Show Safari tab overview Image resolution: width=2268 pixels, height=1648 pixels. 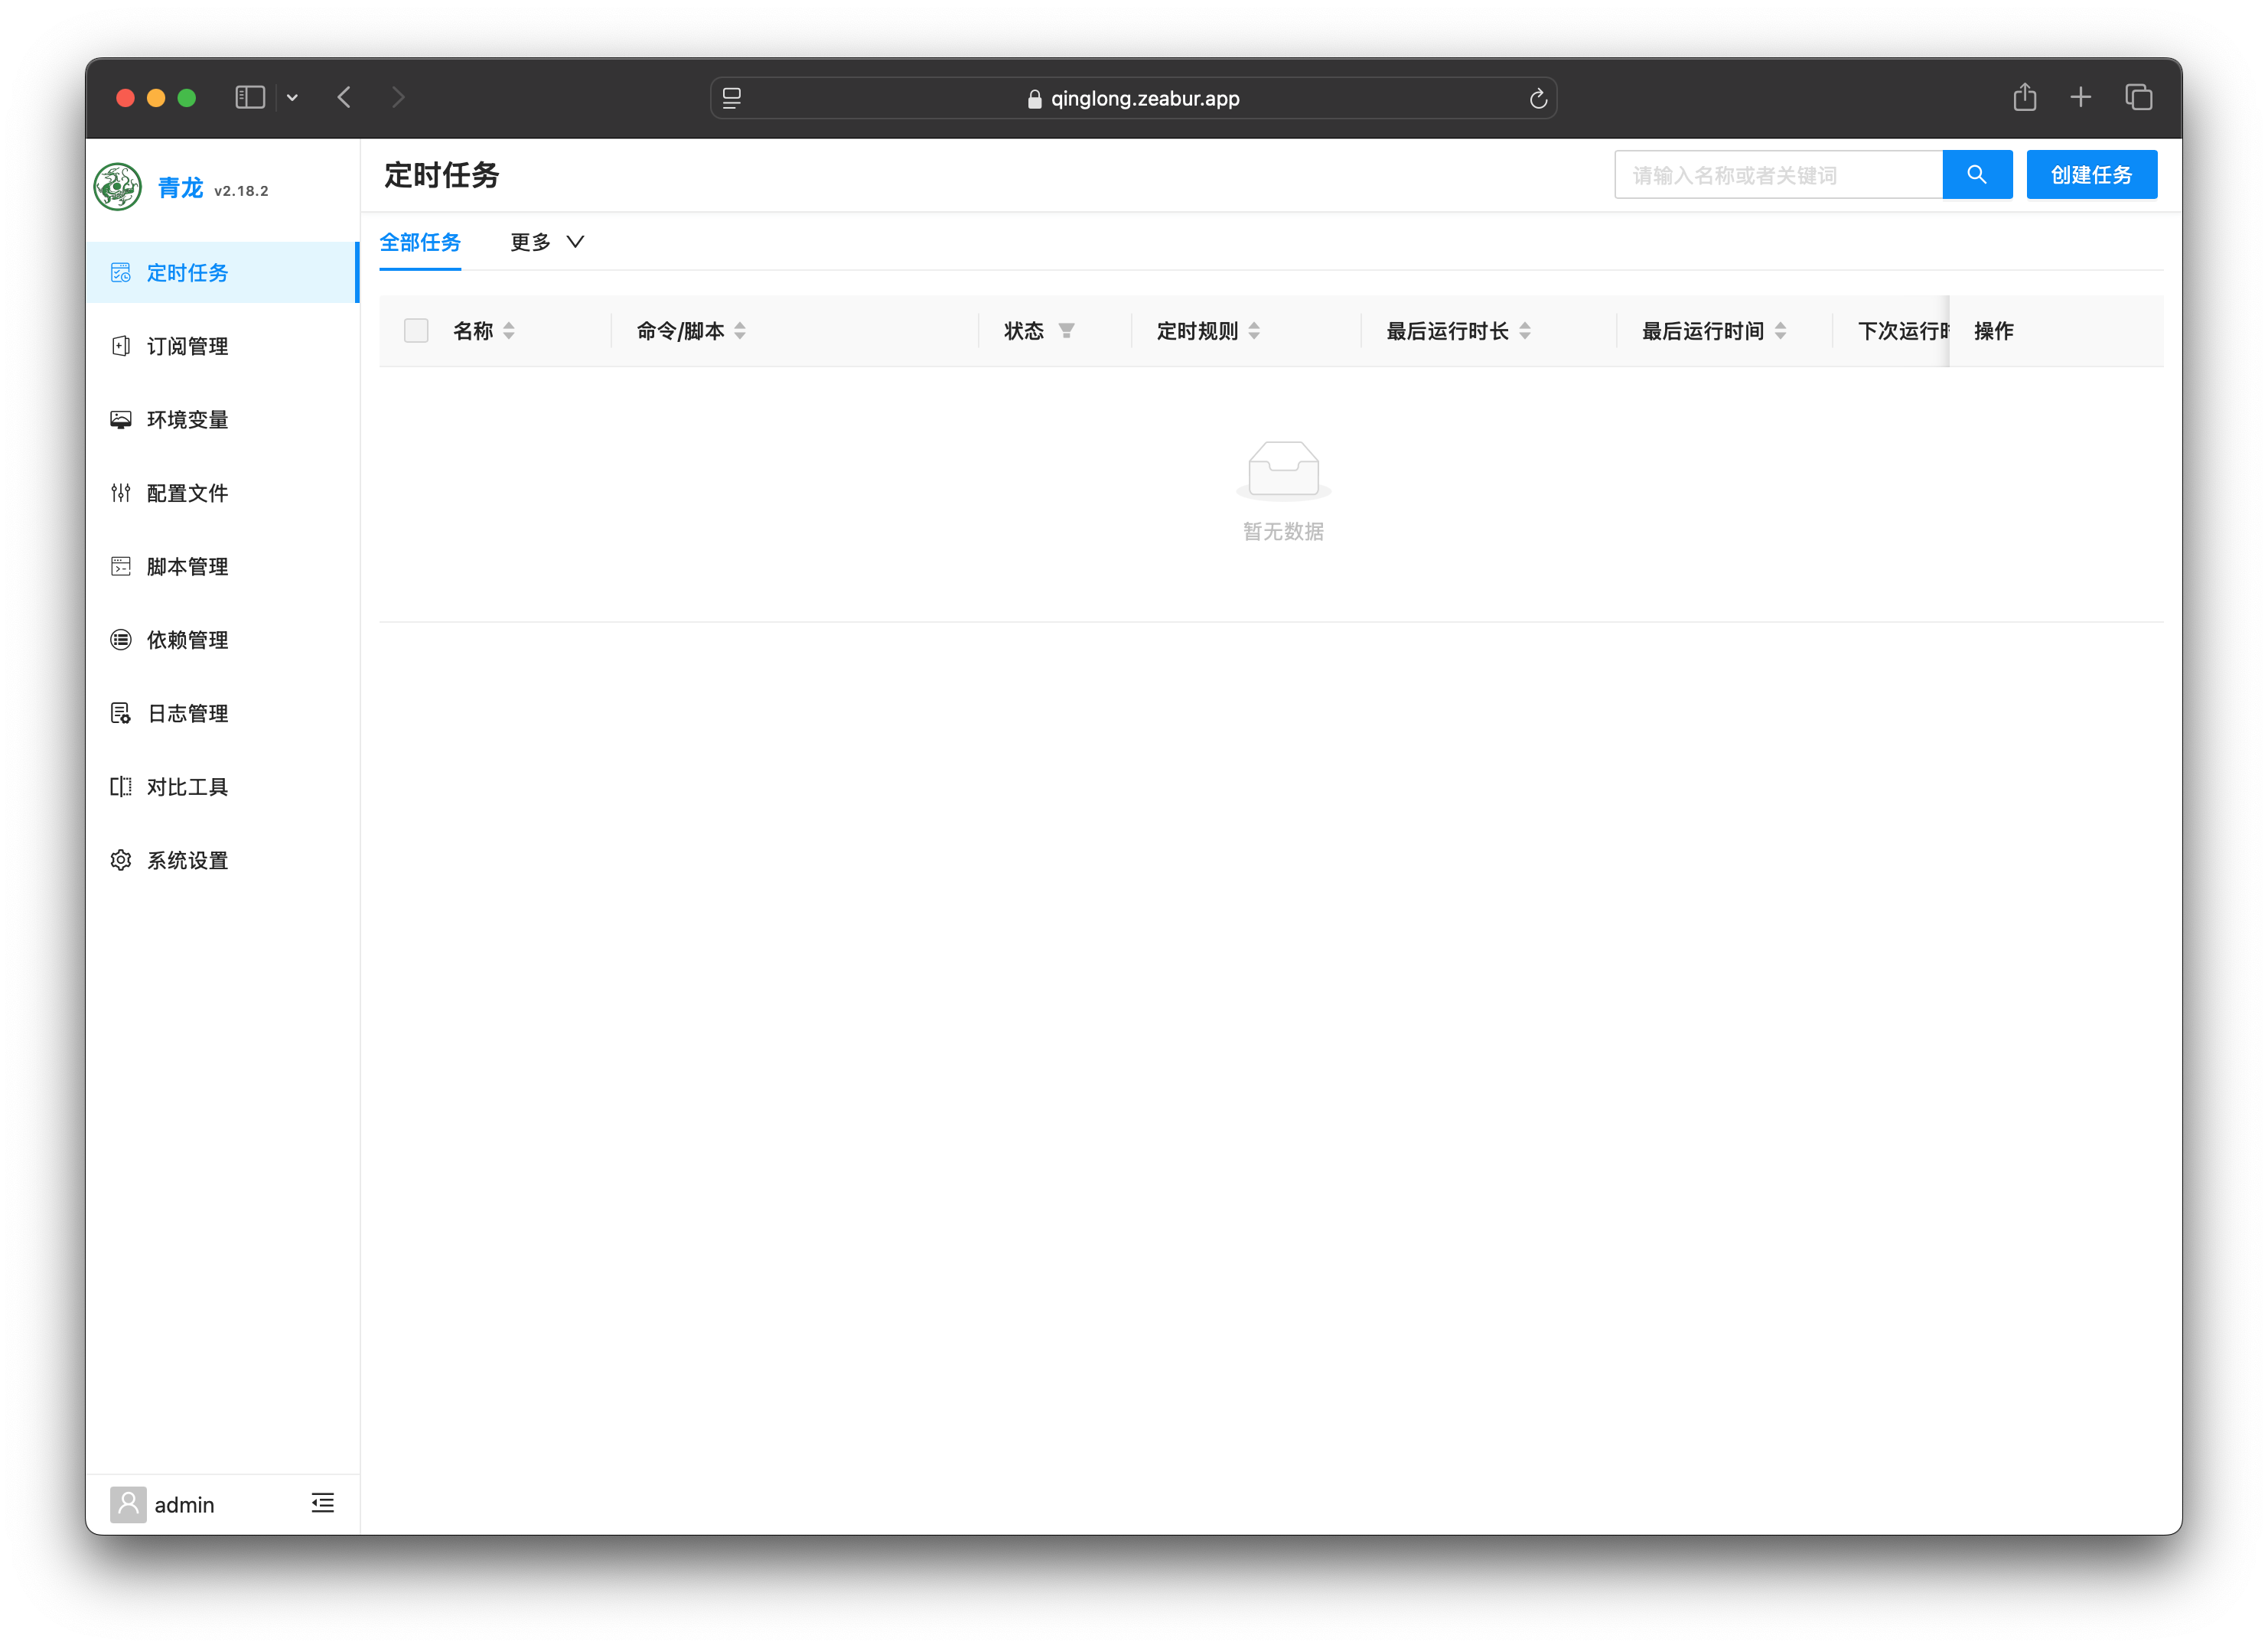(x=2138, y=97)
